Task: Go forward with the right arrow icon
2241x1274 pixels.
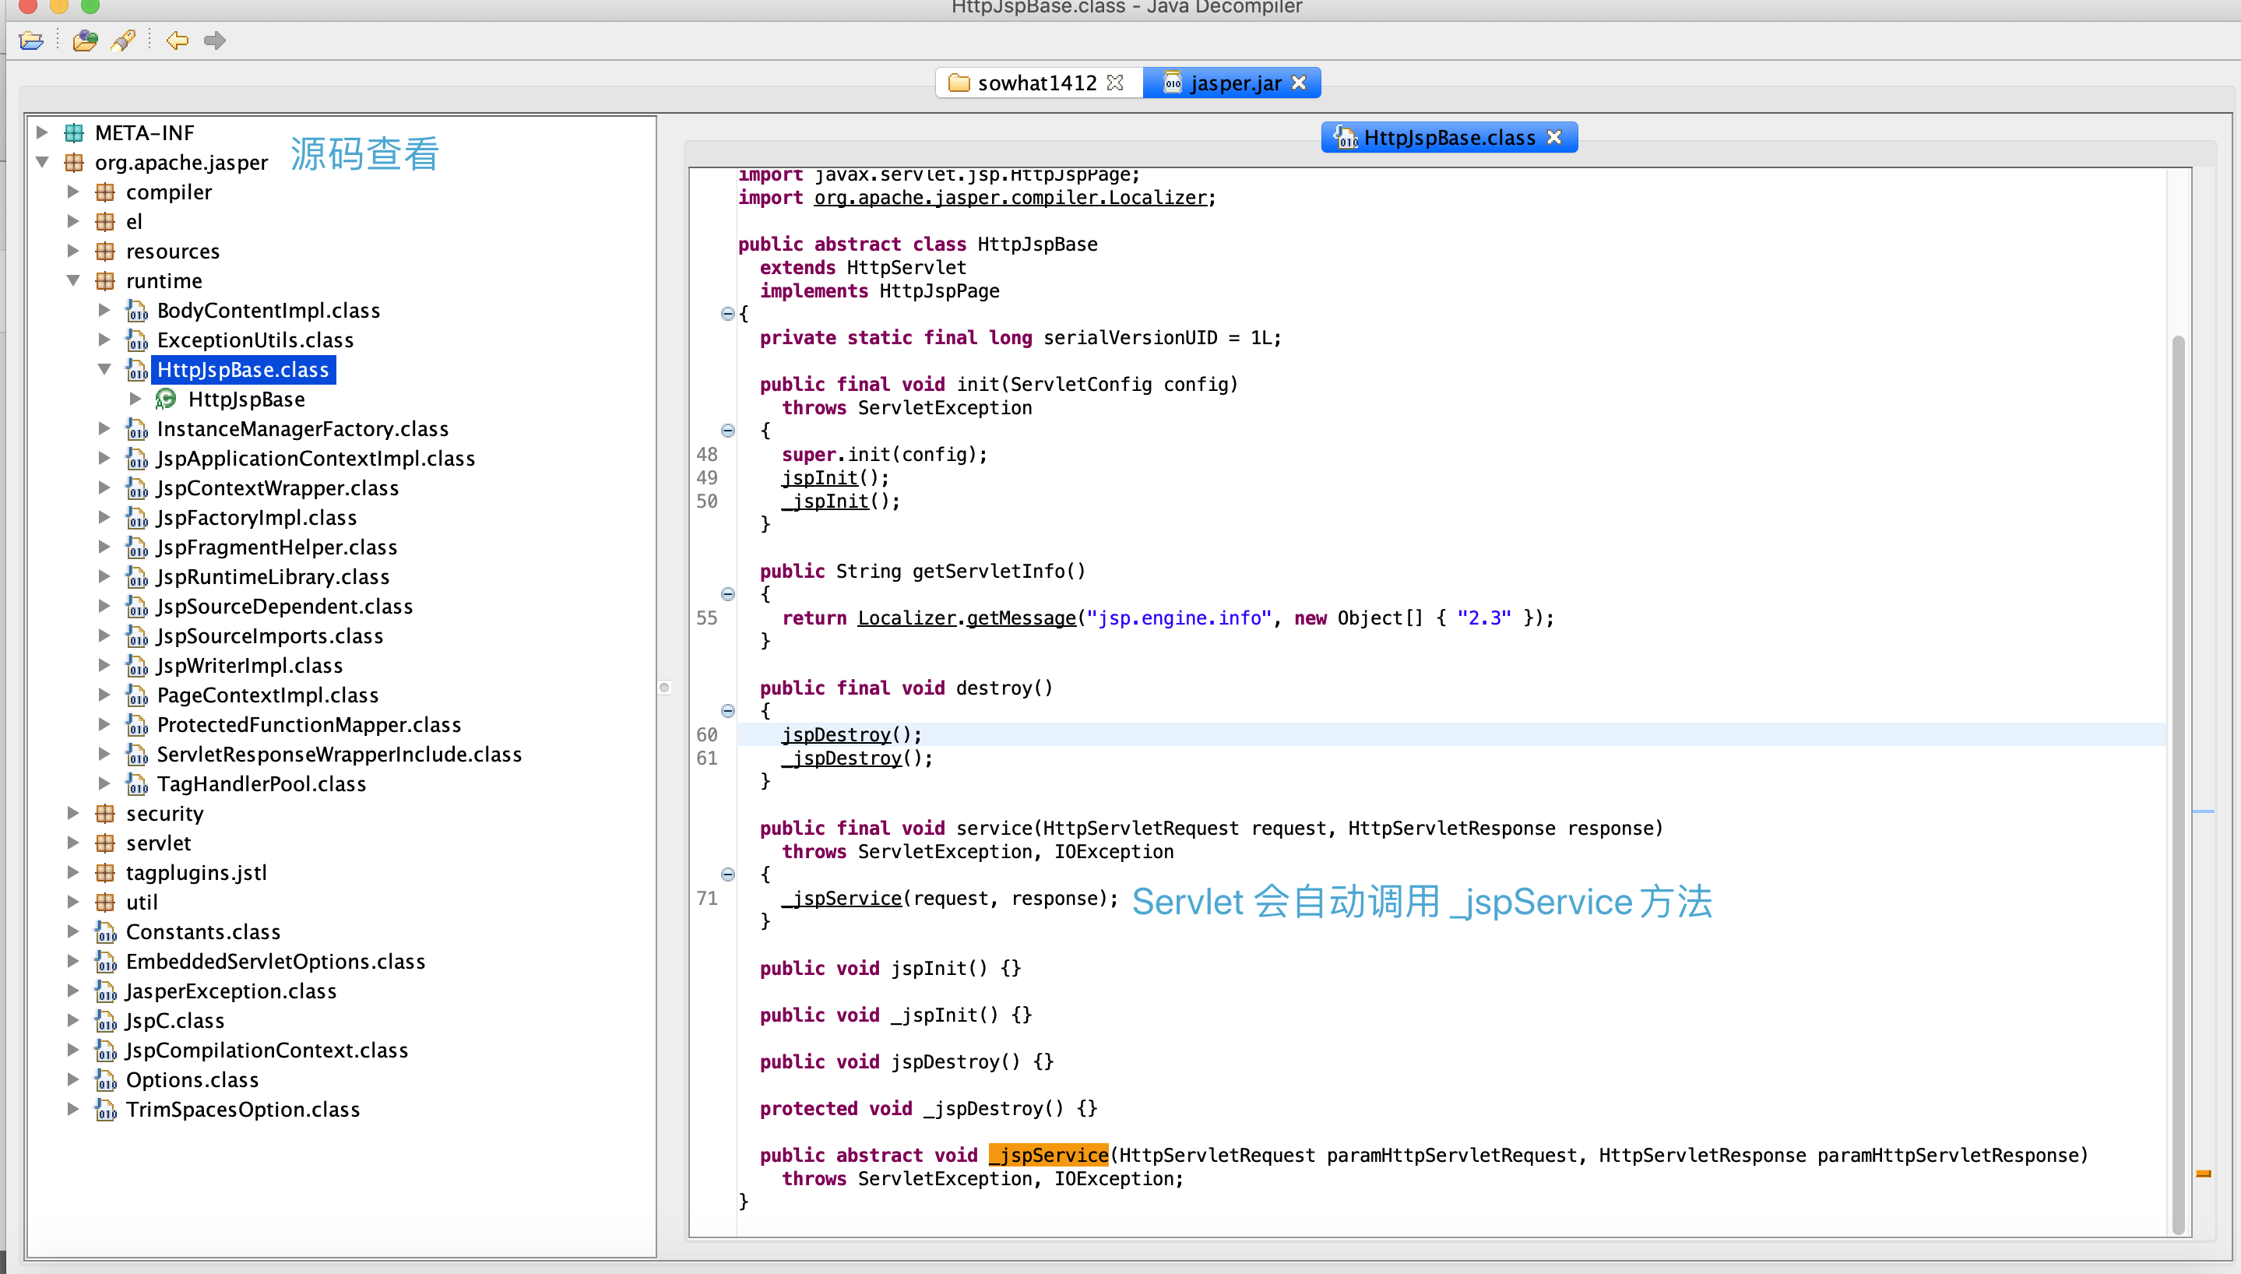Action: click(x=214, y=40)
